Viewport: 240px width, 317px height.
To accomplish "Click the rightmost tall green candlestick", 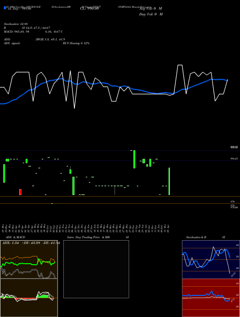I will [x=169, y=182].
